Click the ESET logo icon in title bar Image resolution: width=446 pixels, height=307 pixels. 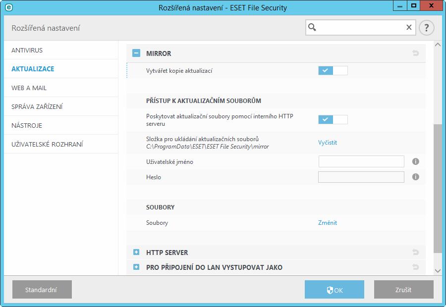pyautogui.click(x=8, y=7)
